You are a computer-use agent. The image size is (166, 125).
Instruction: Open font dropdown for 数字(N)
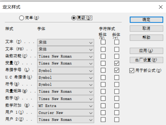[66, 99]
